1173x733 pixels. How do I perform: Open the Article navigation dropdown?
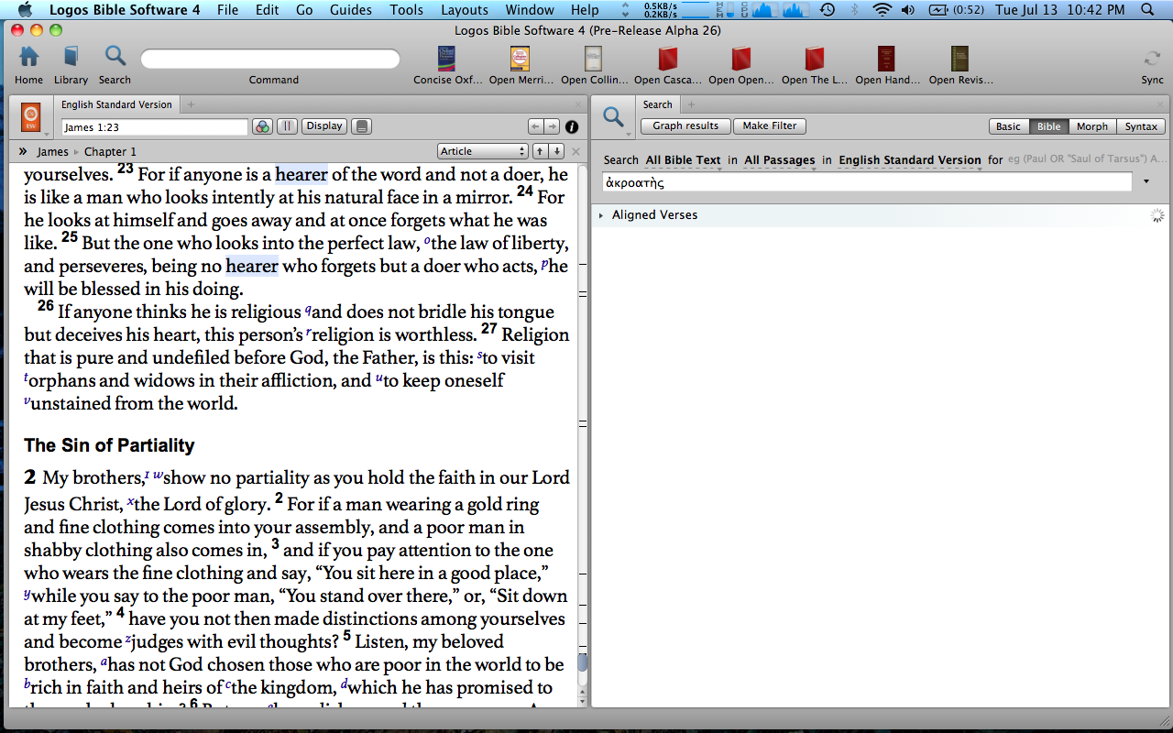tap(482, 151)
